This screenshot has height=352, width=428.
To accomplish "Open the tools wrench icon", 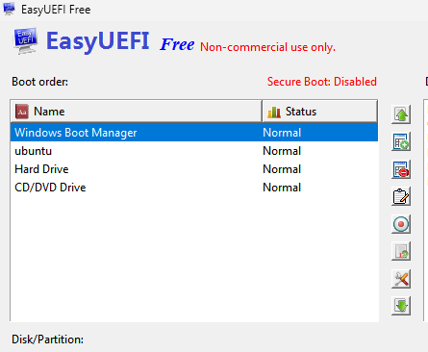I will (x=401, y=279).
